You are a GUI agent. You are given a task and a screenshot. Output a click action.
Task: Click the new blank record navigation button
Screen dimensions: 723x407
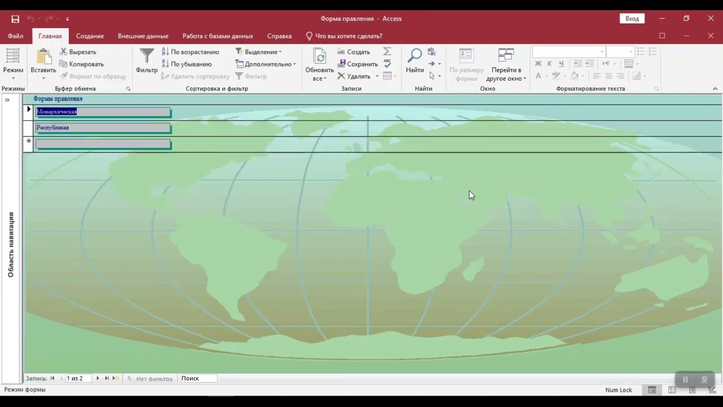coord(115,378)
